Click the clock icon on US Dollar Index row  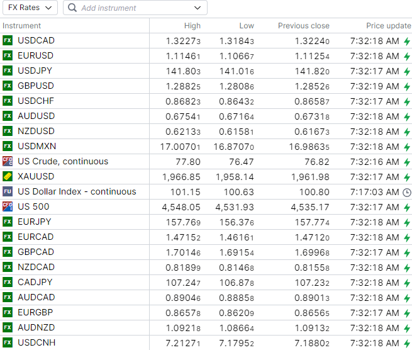[x=406, y=192]
